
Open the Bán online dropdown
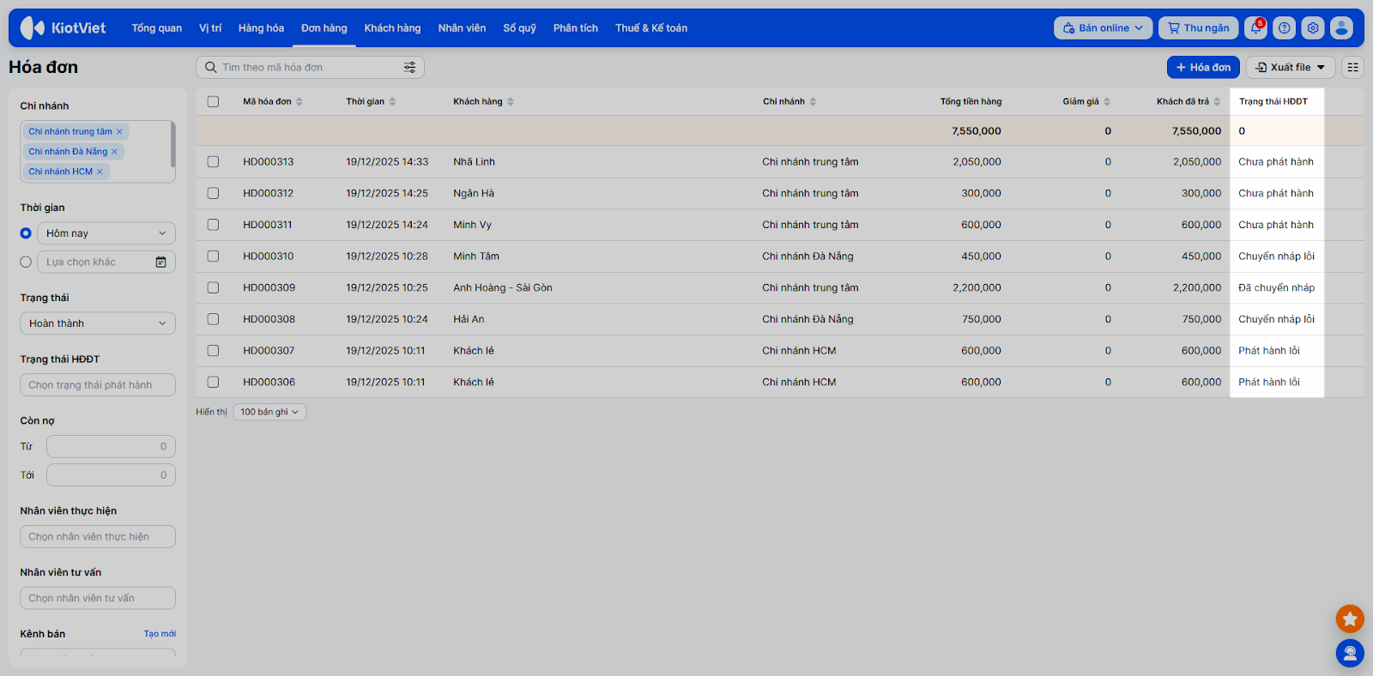(1103, 28)
